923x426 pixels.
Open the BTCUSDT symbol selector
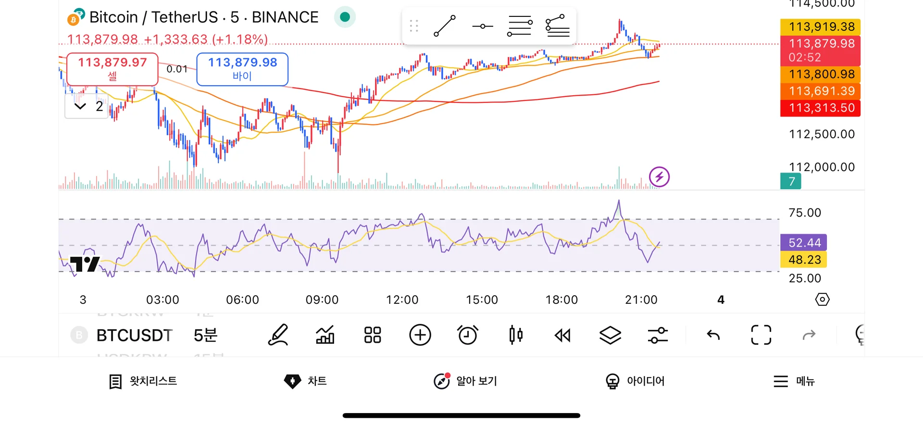134,335
